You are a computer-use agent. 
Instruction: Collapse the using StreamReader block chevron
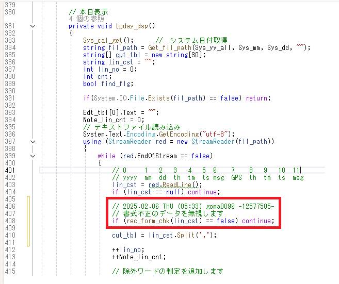pyautogui.click(x=33, y=141)
